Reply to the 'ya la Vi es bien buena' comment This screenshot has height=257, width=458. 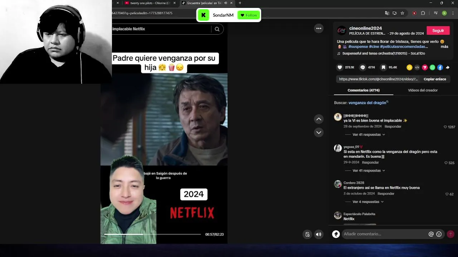pyautogui.click(x=393, y=127)
